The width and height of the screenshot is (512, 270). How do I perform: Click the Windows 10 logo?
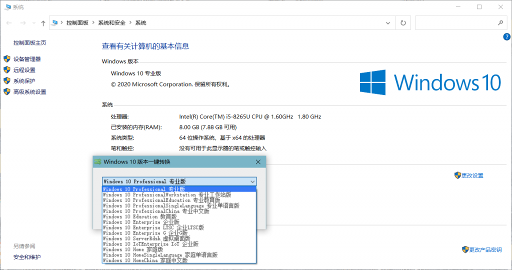(430, 82)
